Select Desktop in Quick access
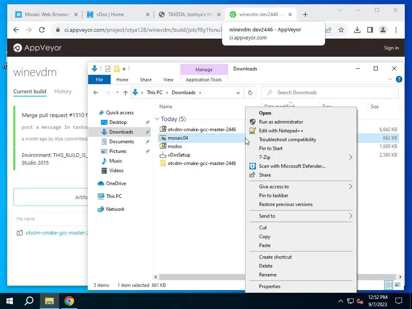The width and height of the screenshot is (412, 309). click(118, 122)
